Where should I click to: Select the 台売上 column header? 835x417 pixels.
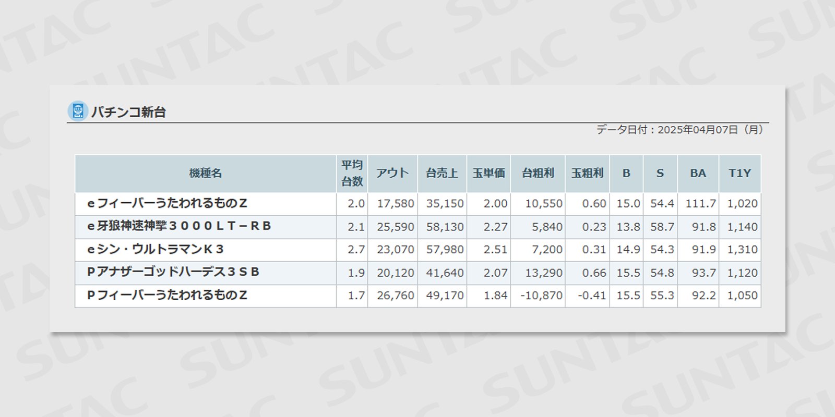click(x=442, y=174)
